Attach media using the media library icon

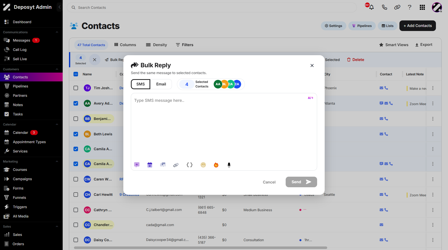click(x=163, y=165)
